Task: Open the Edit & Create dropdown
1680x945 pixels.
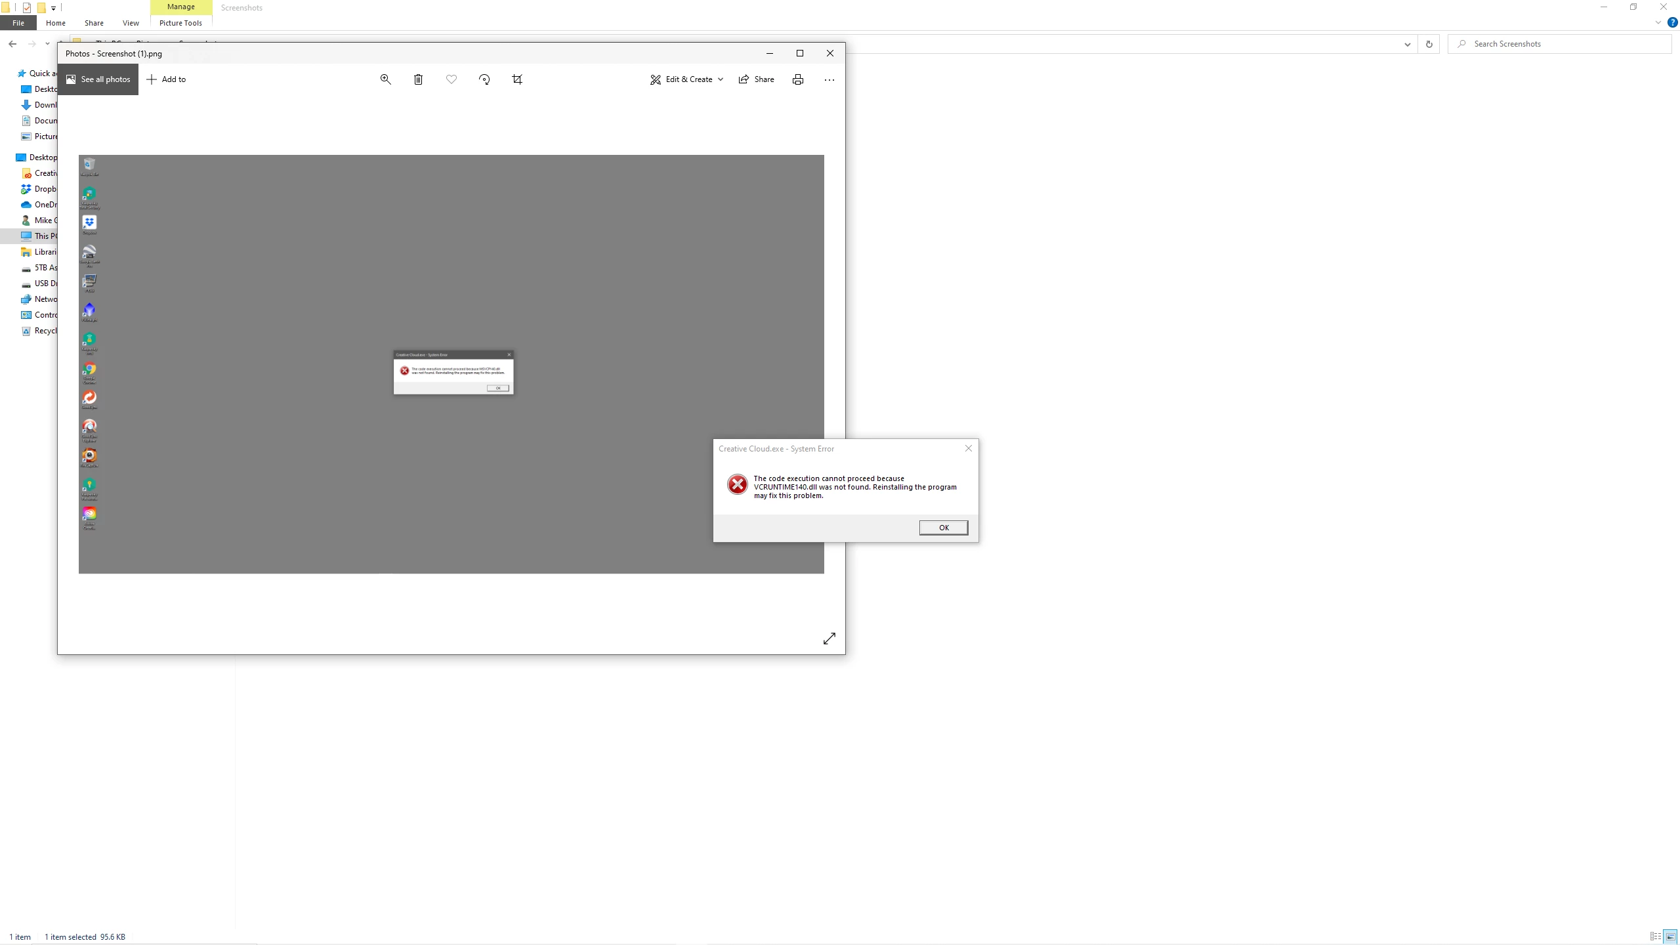Action: [686, 79]
